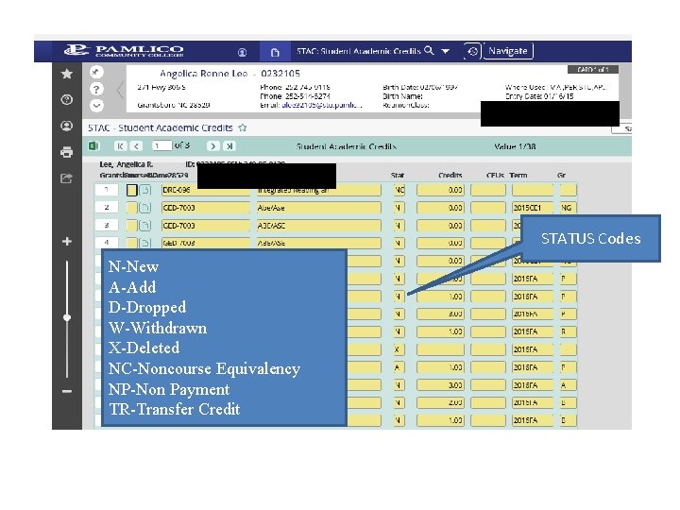Export grid with Excel icon
The width and height of the screenshot is (680, 510).
coord(93,146)
